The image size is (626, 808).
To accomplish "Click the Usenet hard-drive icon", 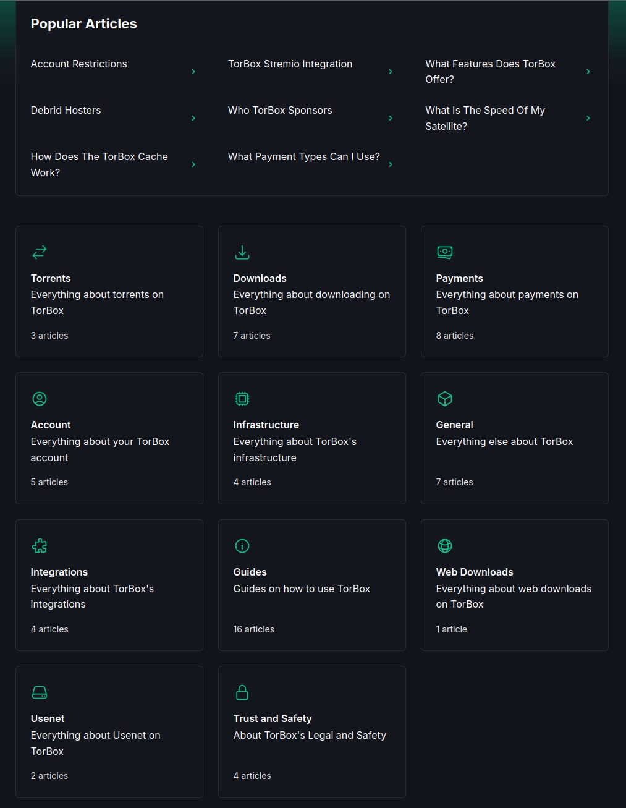I will pyautogui.click(x=40, y=692).
